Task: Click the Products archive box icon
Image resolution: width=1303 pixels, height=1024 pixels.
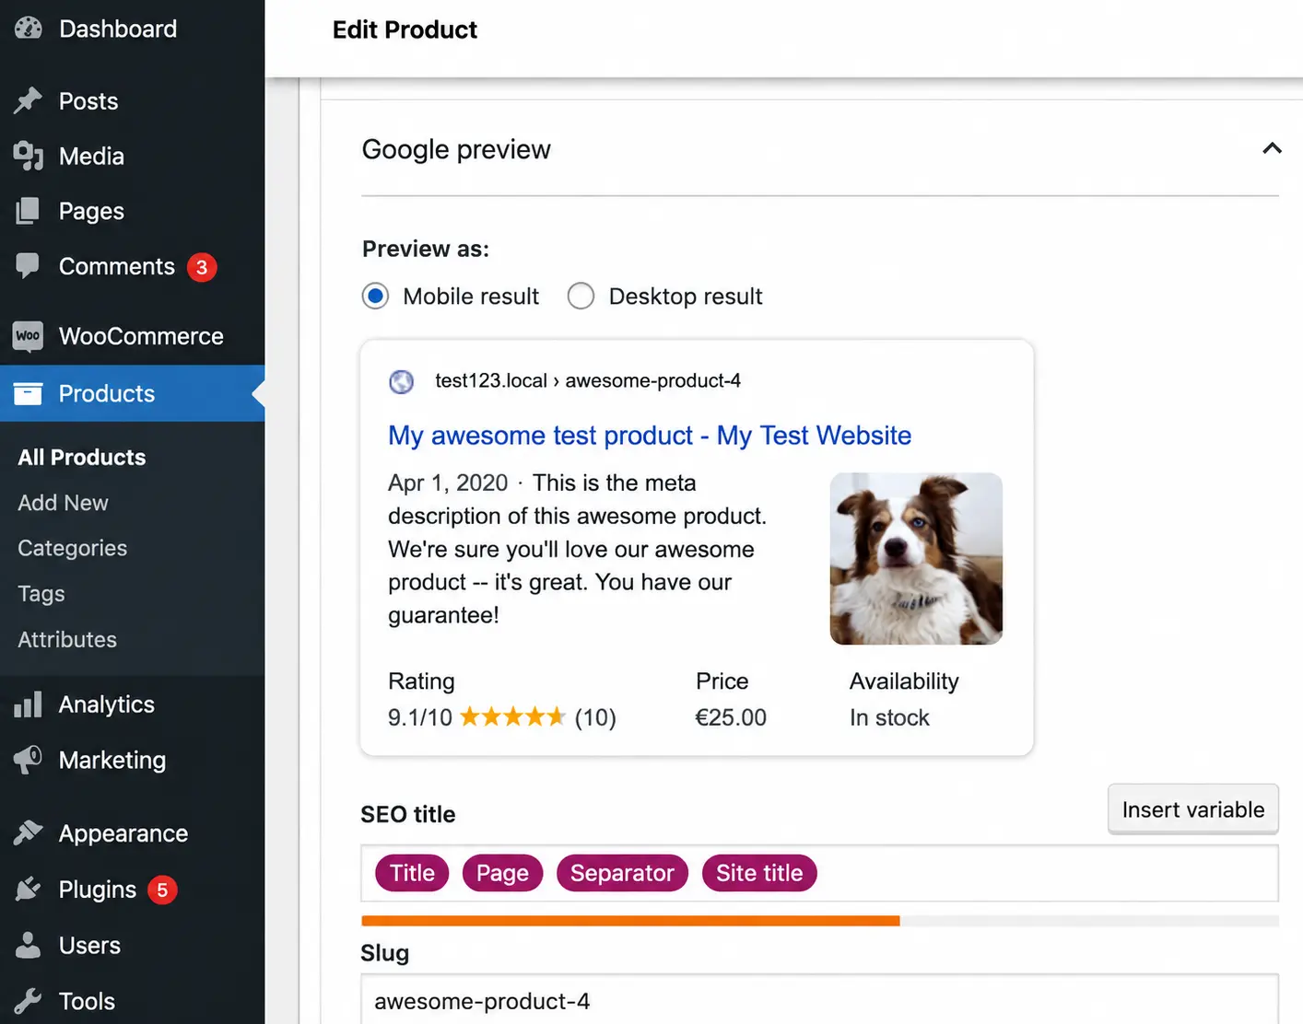Action: 29,393
